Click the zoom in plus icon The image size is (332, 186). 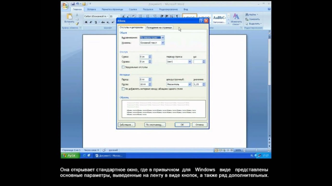(x=269, y=150)
